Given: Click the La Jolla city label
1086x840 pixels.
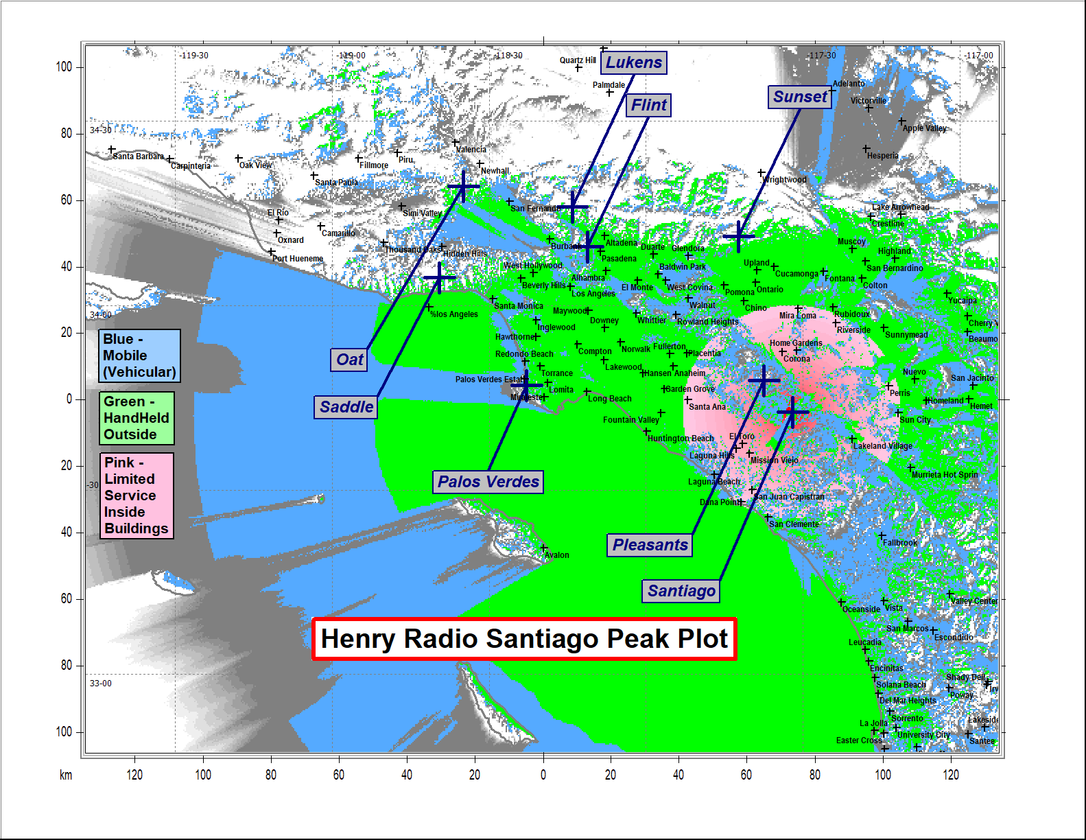Looking at the screenshot, I should coord(873,723).
